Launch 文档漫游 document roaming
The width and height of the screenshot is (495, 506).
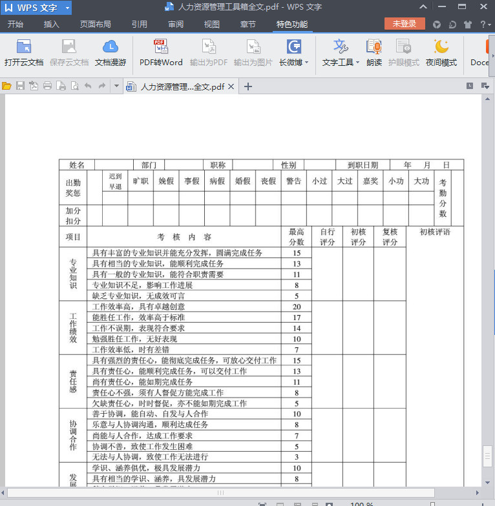[x=110, y=53]
